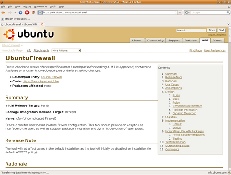The width and height of the screenshot is (231, 175).
Task: Jump to Release Note in Contents
Action: 174,77
